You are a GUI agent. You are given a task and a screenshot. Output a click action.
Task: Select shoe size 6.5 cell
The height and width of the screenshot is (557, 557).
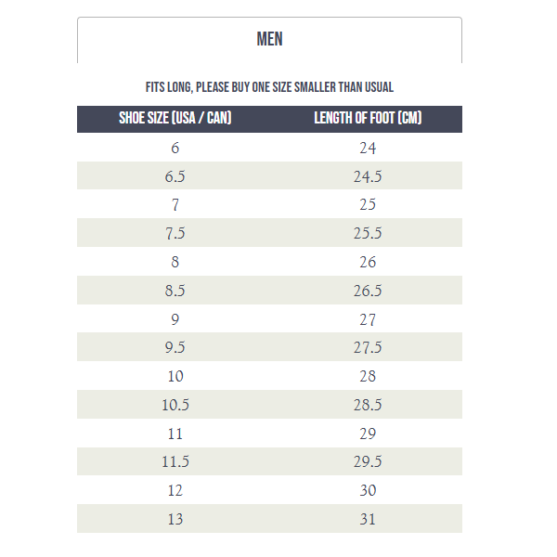pyautogui.click(x=175, y=176)
